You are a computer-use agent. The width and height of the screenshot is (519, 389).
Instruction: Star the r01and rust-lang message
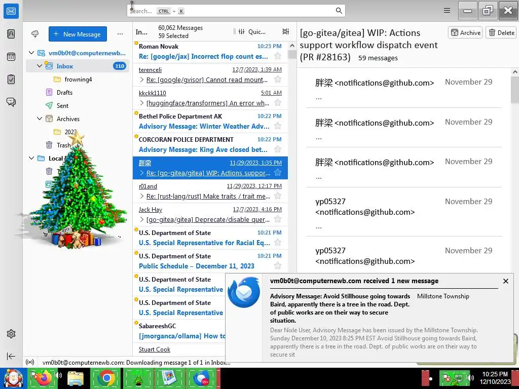(x=278, y=196)
